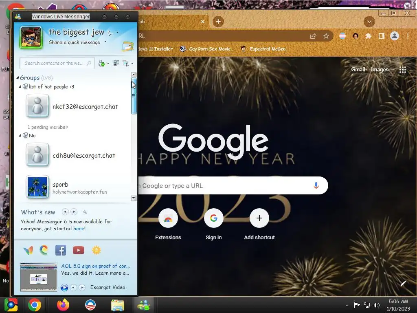Click the Google search box
Viewport: 417px width, 313px height.
pyautogui.click(x=233, y=185)
